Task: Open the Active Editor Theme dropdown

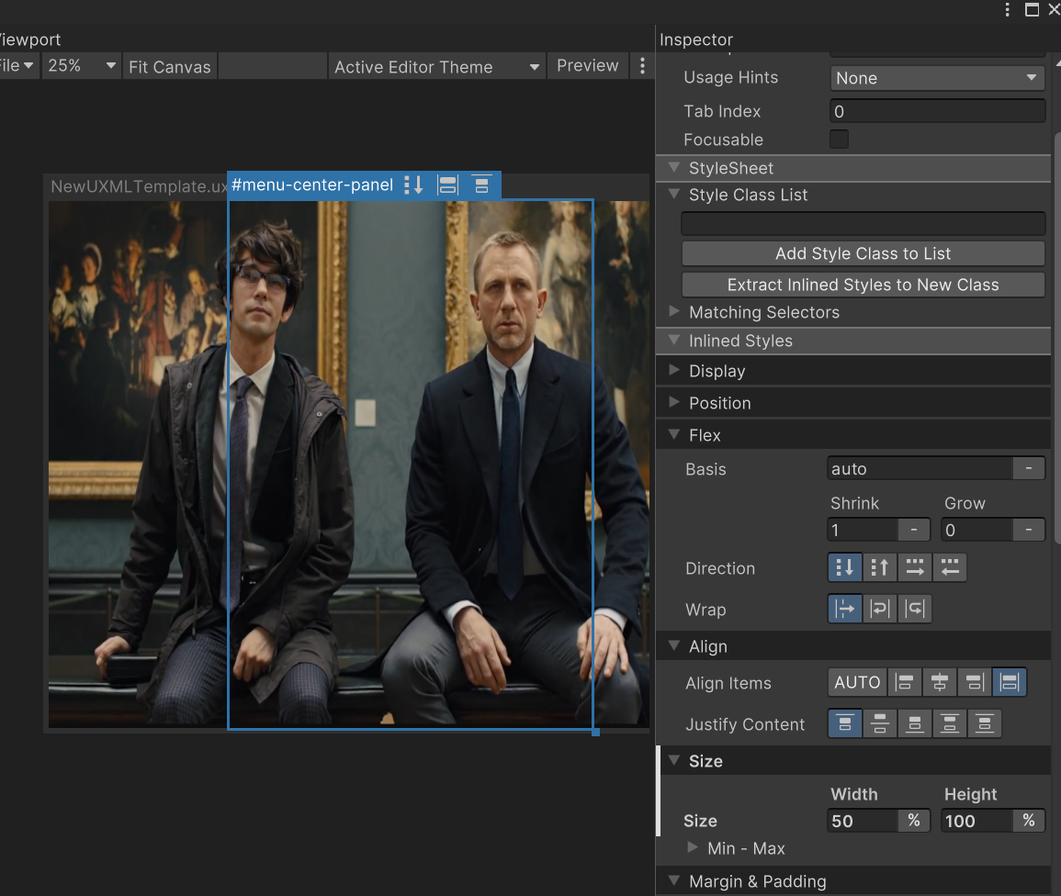Action: 436,66
